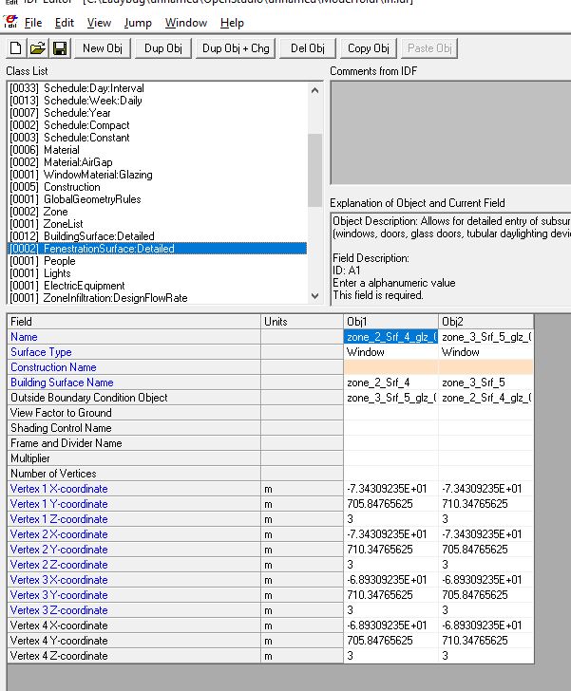Click the New file icon
This screenshot has height=691, width=571.
click(16, 48)
